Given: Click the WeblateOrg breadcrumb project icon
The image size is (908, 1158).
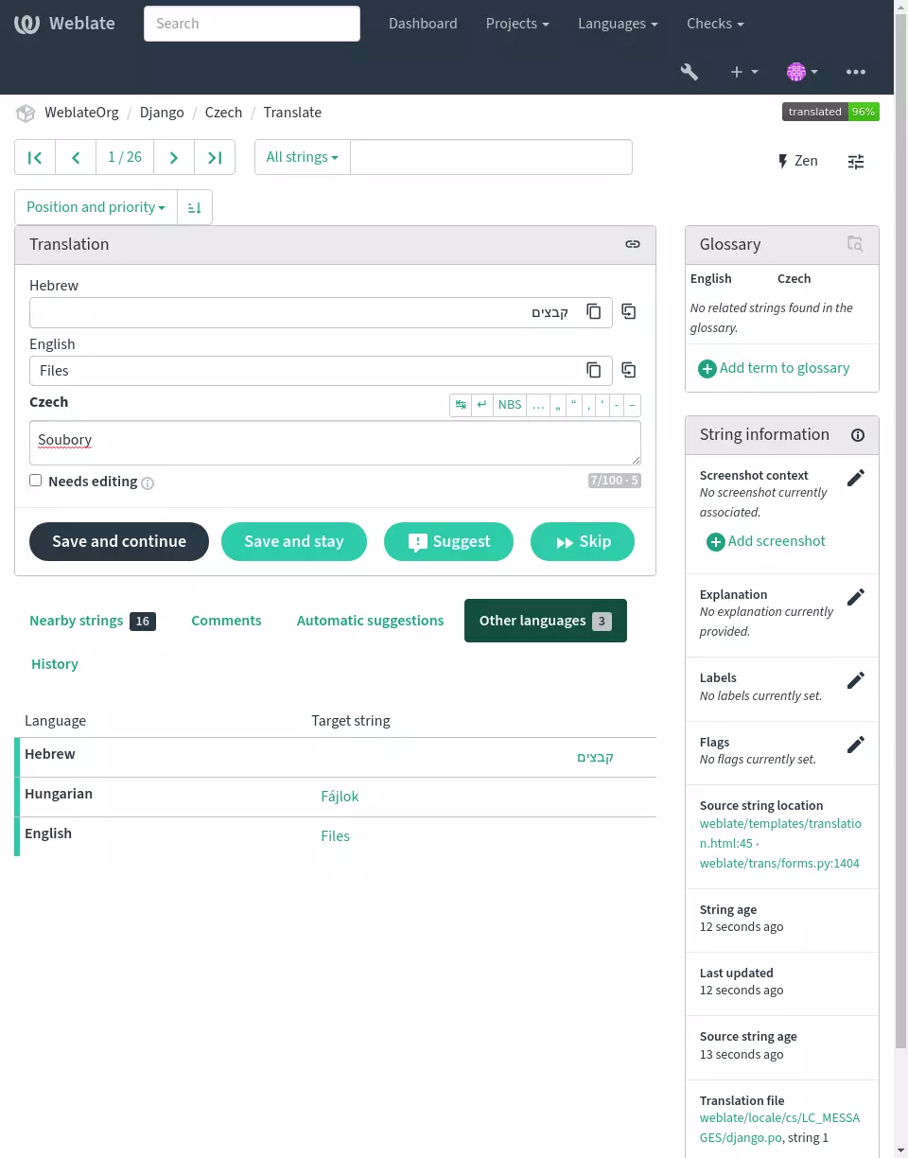Looking at the screenshot, I should [26, 113].
